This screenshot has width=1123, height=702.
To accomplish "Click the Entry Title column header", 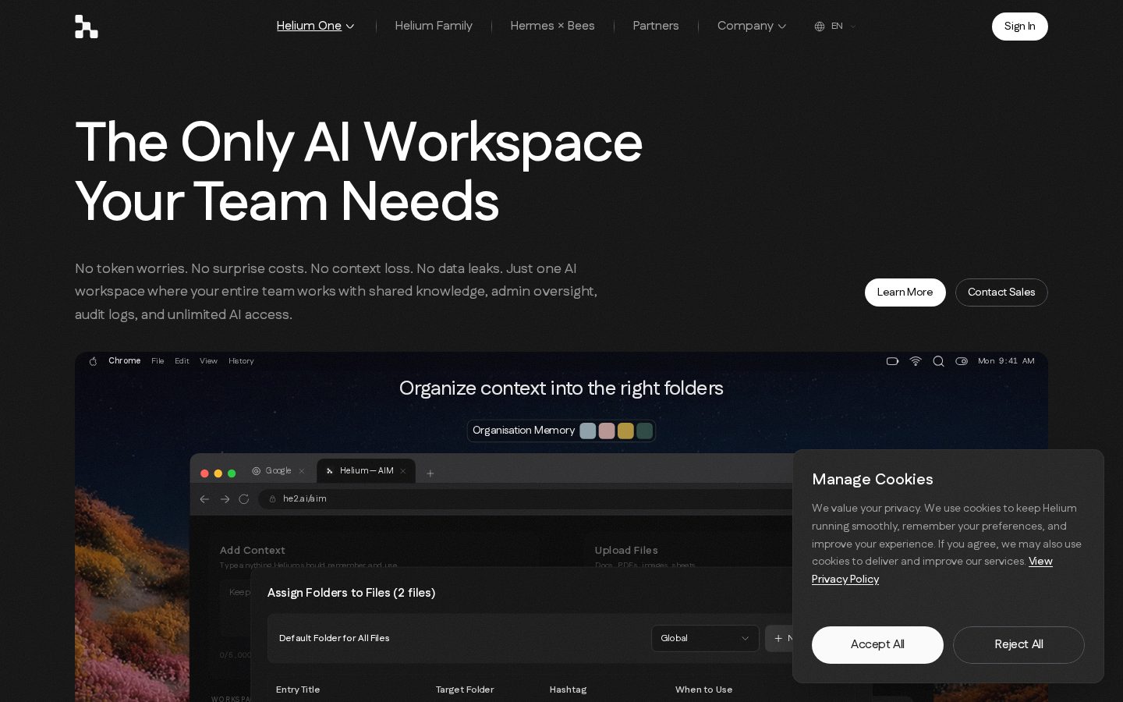I will [x=298, y=690].
